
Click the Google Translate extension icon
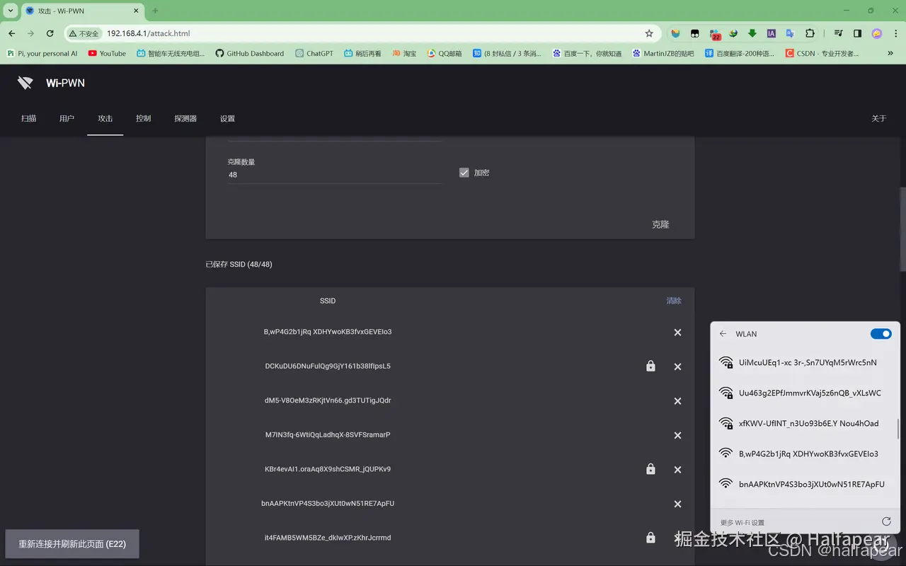click(x=791, y=33)
